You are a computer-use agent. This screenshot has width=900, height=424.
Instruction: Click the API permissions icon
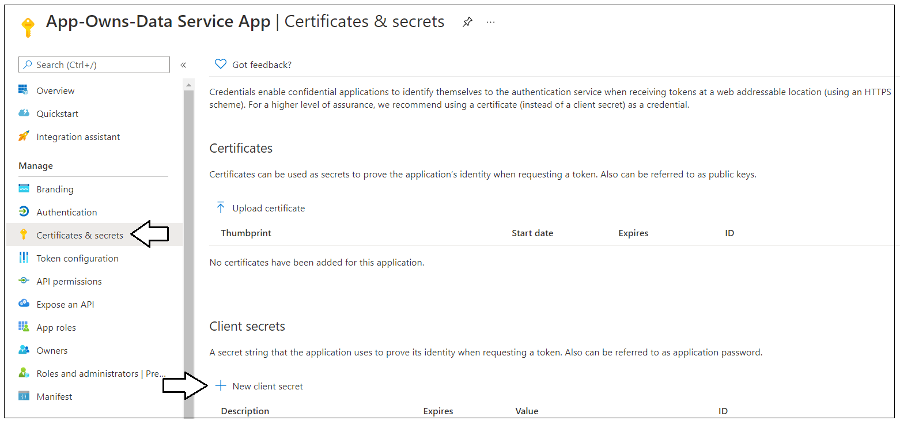[x=24, y=281]
